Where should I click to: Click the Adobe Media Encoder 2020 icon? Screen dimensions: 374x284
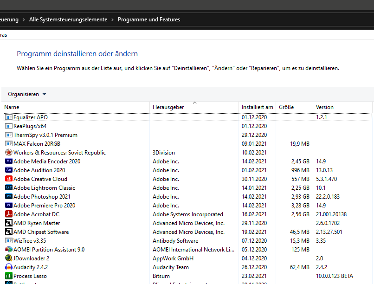coord(9,161)
